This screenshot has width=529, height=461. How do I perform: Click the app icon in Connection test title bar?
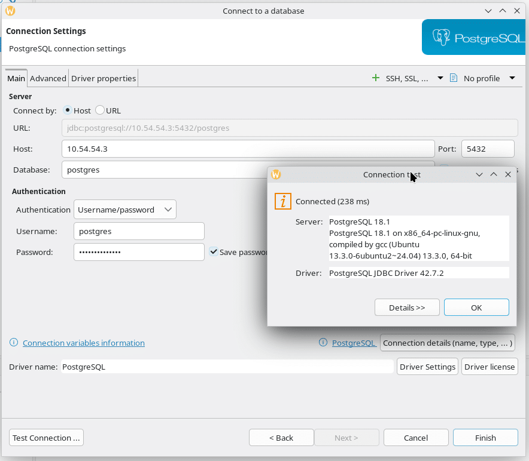[x=276, y=174]
